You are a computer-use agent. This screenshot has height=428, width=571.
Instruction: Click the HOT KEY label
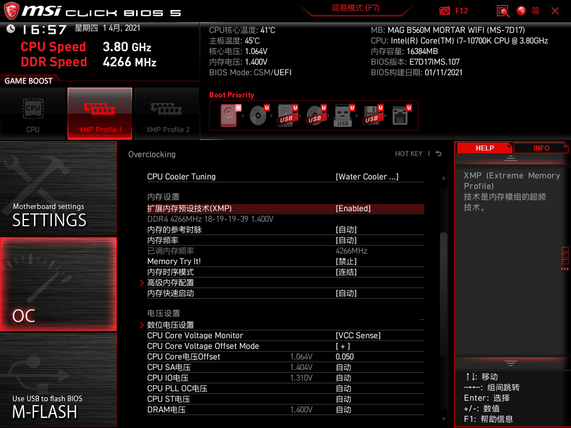pyautogui.click(x=409, y=154)
